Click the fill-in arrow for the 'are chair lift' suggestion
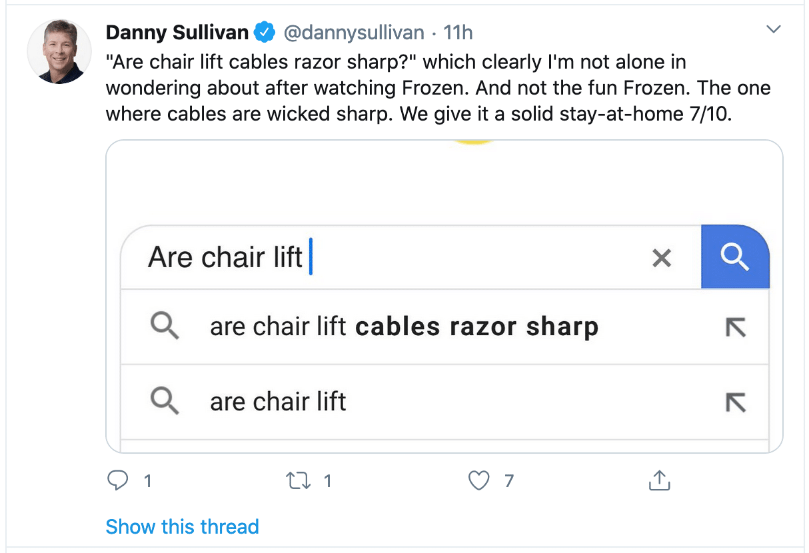Image resolution: width=809 pixels, height=553 pixels. pyautogui.click(x=735, y=402)
